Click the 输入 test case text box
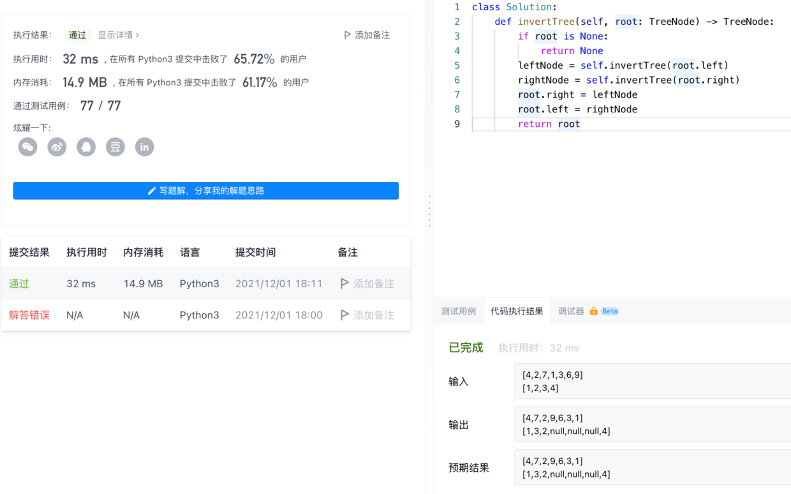 [651, 381]
